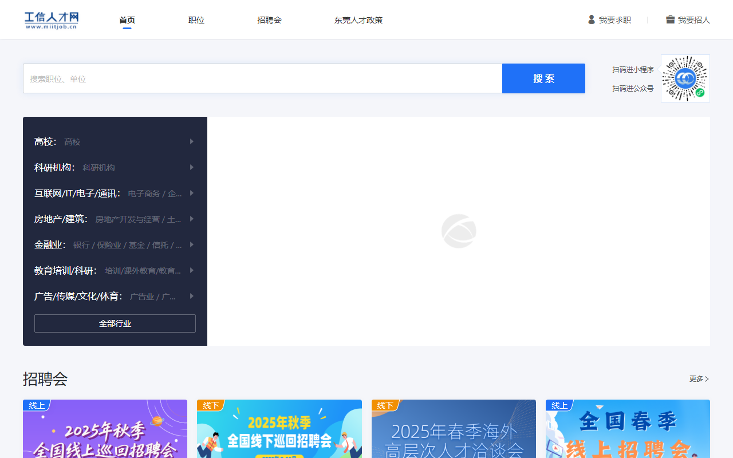Click 更多 next to 招聘会 heading
This screenshot has width=733, height=458.
[699, 379]
